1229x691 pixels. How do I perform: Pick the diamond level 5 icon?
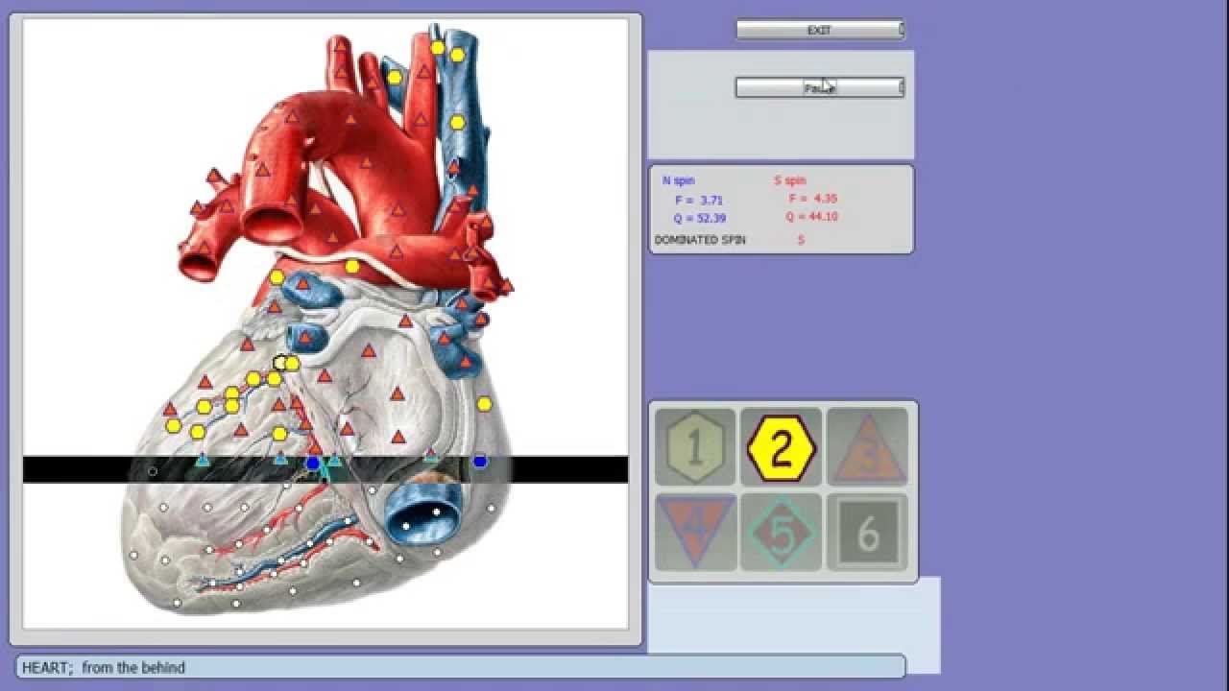tap(782, 532)
